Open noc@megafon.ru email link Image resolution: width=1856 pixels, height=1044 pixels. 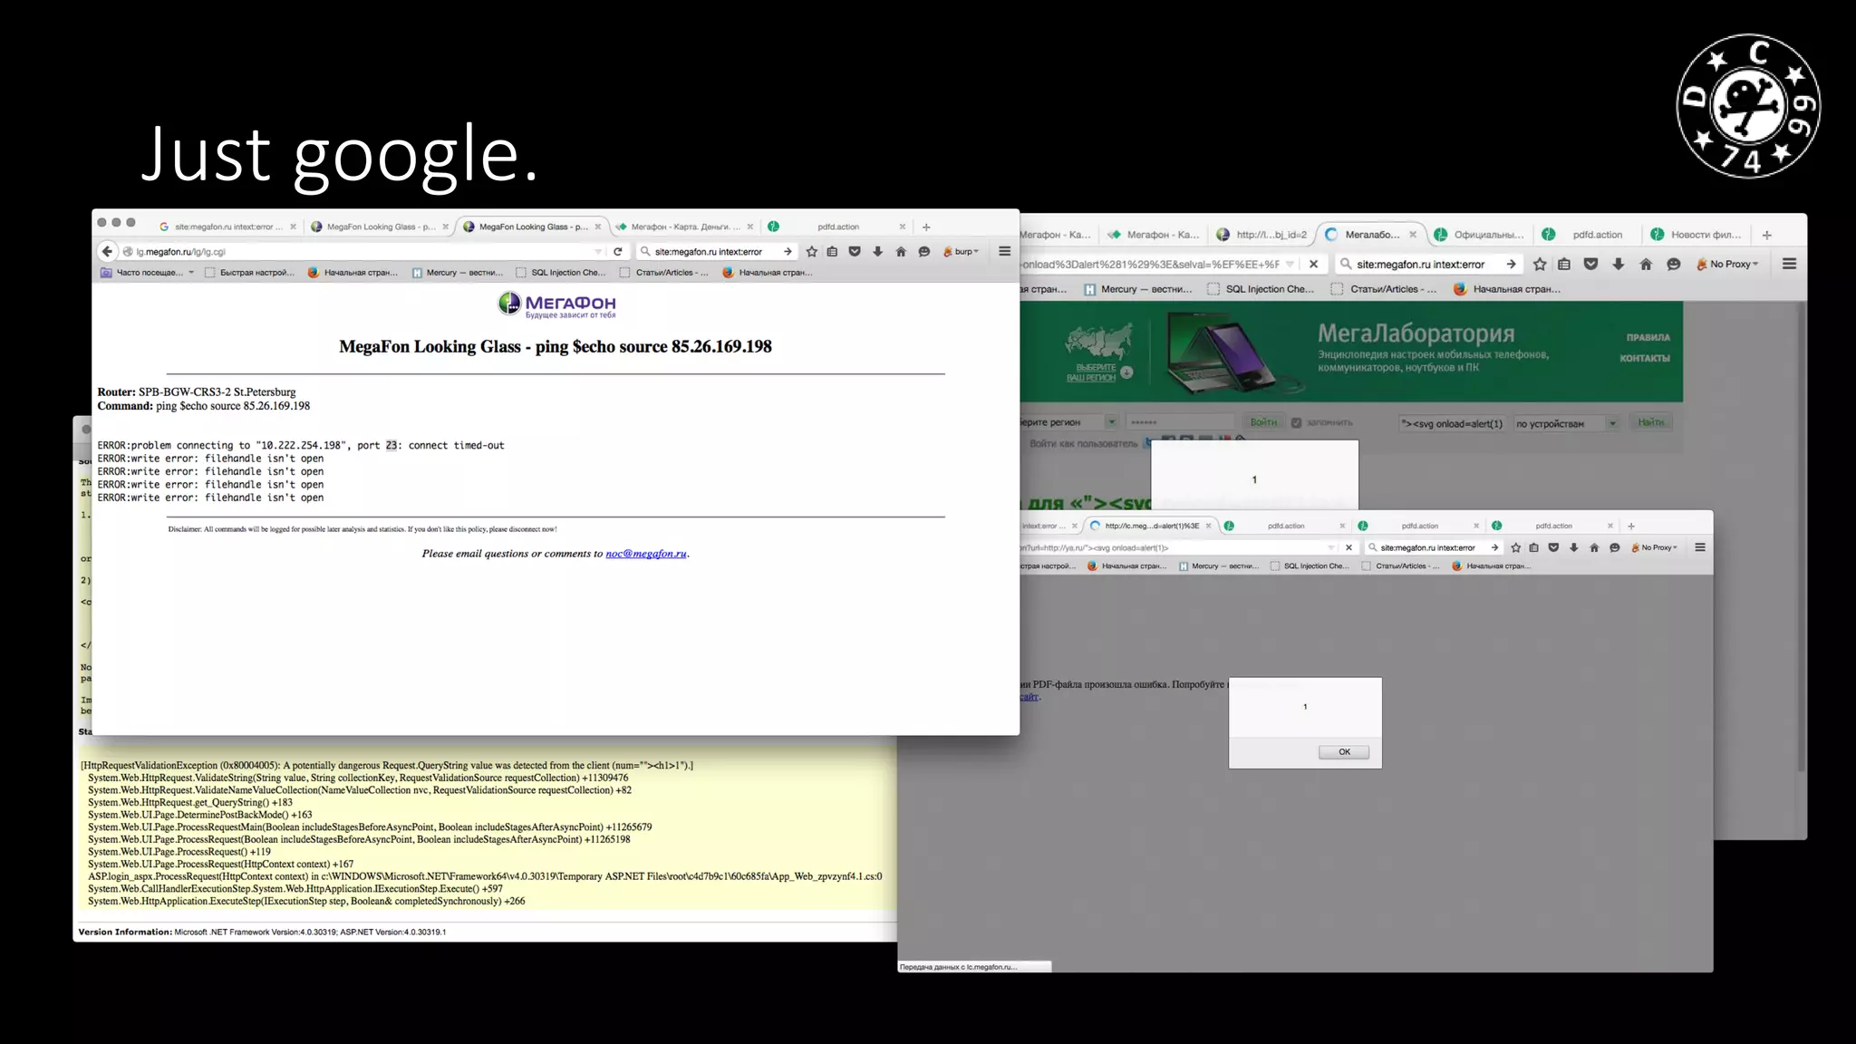pyautogui.click(x=646, y=554)
